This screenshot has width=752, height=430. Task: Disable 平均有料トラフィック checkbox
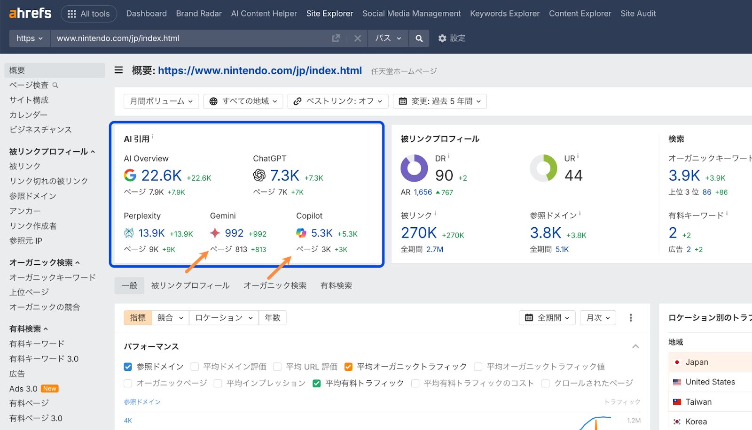[x=317, y=384]
